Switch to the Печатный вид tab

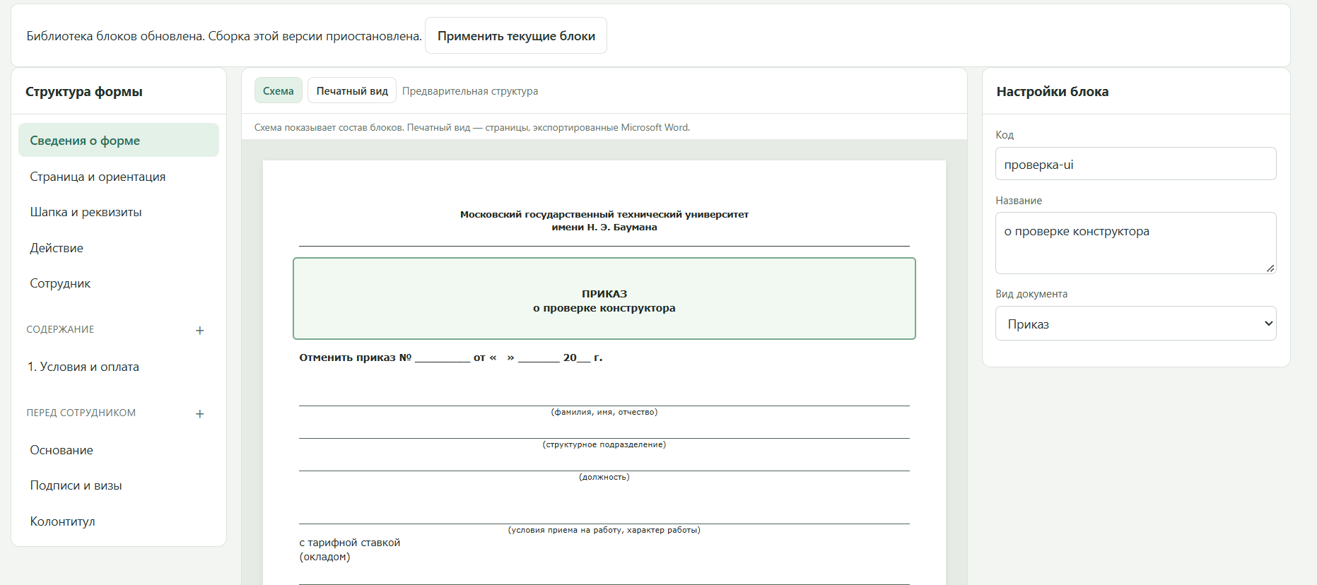click(352, 90)
